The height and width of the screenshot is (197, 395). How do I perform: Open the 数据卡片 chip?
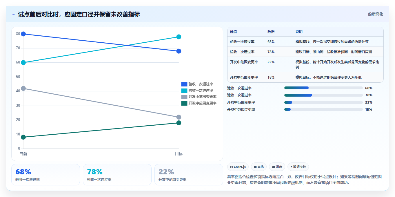(x=298, y=167)
